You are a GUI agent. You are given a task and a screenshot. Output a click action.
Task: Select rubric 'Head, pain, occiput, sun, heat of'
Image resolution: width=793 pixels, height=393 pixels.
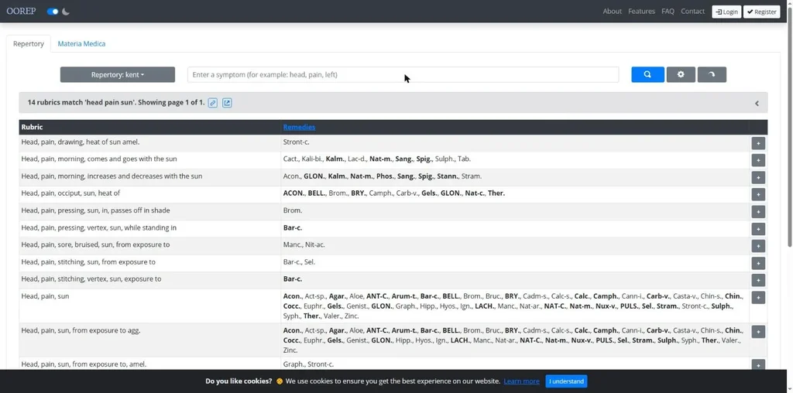click(x=70, y=193)
